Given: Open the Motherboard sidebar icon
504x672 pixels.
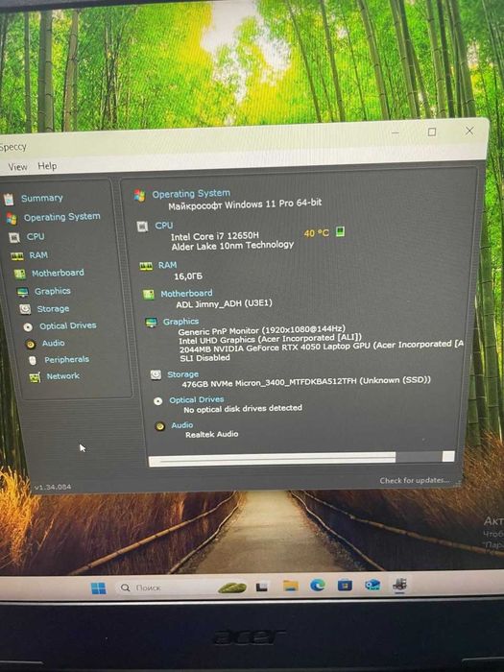Looking at the screenshot, I should 20,274.
